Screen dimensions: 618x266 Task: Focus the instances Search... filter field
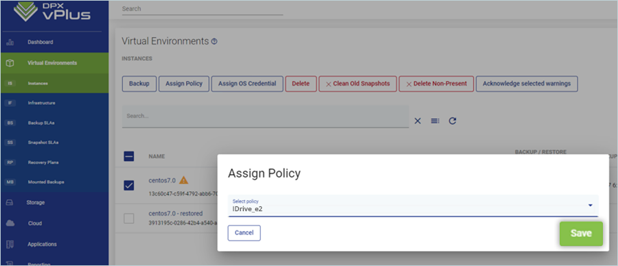pos(265,117)
